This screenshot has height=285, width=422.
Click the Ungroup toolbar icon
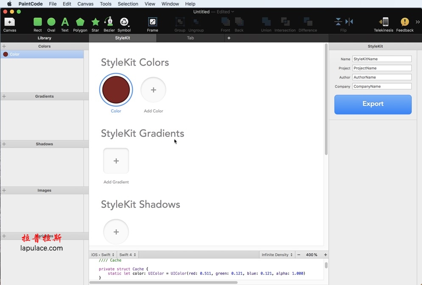point(196,25)
